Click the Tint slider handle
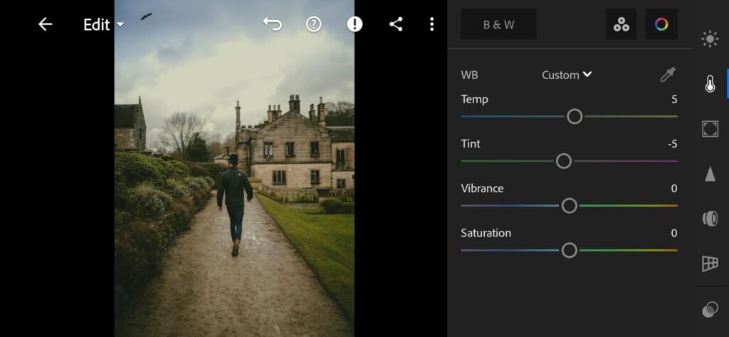This screenshot has height=337, width=729. [564, 161]
